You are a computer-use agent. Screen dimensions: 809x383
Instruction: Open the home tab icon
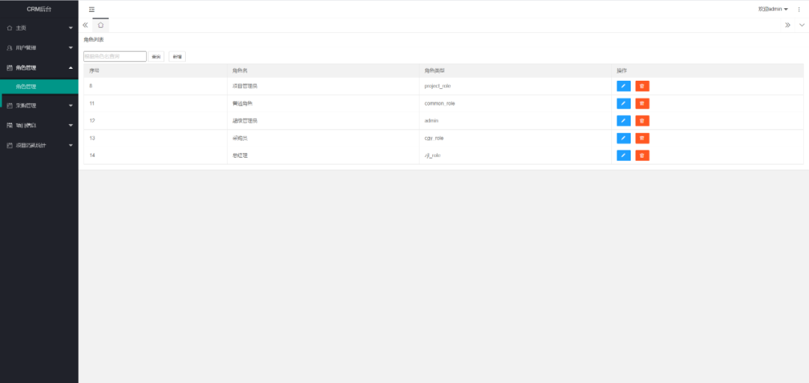[100, 25]
